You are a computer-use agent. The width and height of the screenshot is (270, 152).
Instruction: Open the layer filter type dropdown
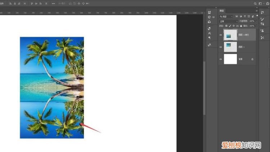tap(227, 17)
